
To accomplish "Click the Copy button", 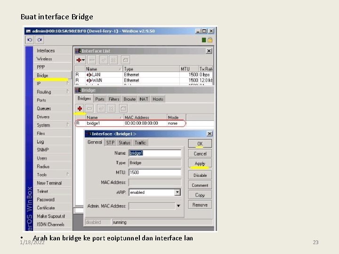I will (x=200, y=195).
